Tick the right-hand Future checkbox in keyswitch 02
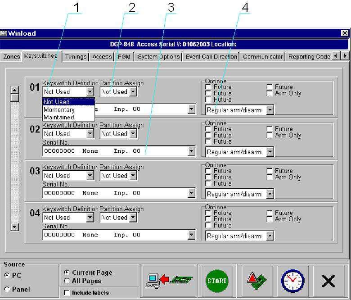 (x=270, y=129)
